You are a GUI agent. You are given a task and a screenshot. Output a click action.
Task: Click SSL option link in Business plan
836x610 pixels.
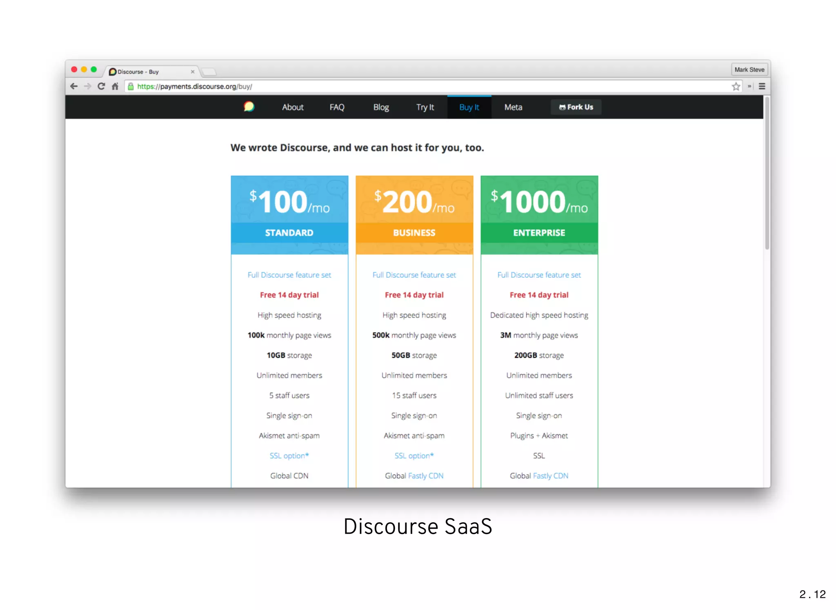[x=414, y=456]
